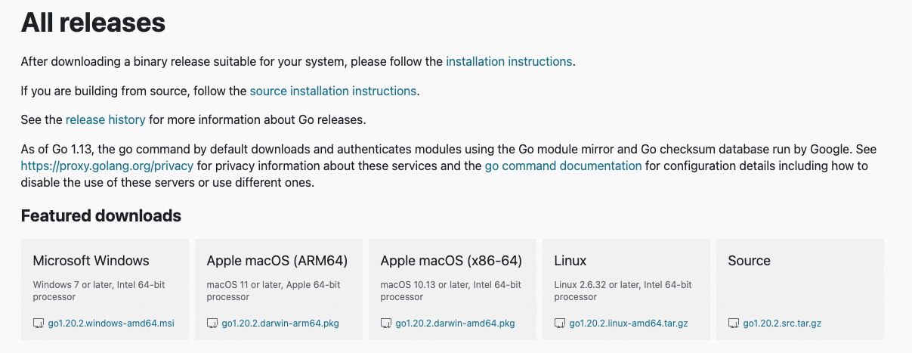
Task: Click the 'Linux 2.6.32 or later' description
Action: tap(623, 291)
